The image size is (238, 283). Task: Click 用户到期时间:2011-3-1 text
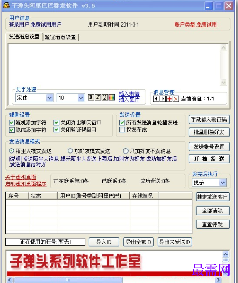click(114, 24)
